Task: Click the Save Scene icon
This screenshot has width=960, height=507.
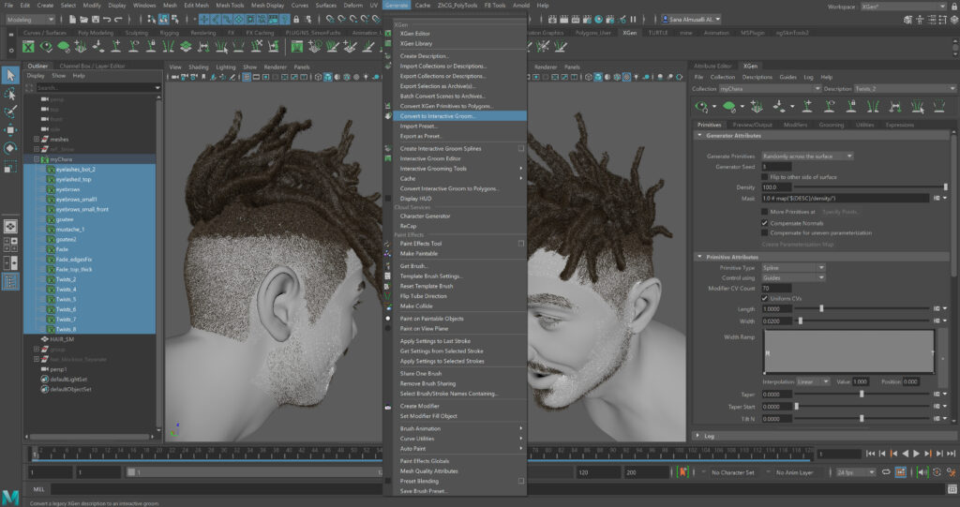Action: (95, 20)
